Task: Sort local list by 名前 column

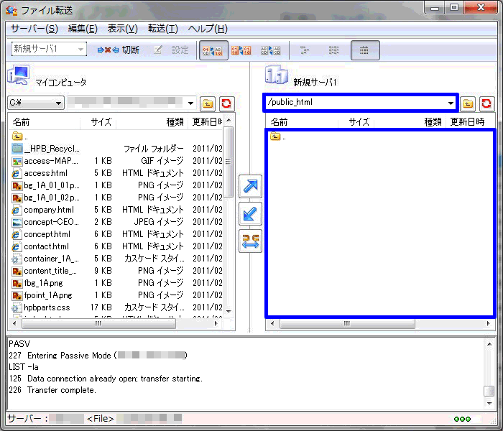Action: click(44, 122)
